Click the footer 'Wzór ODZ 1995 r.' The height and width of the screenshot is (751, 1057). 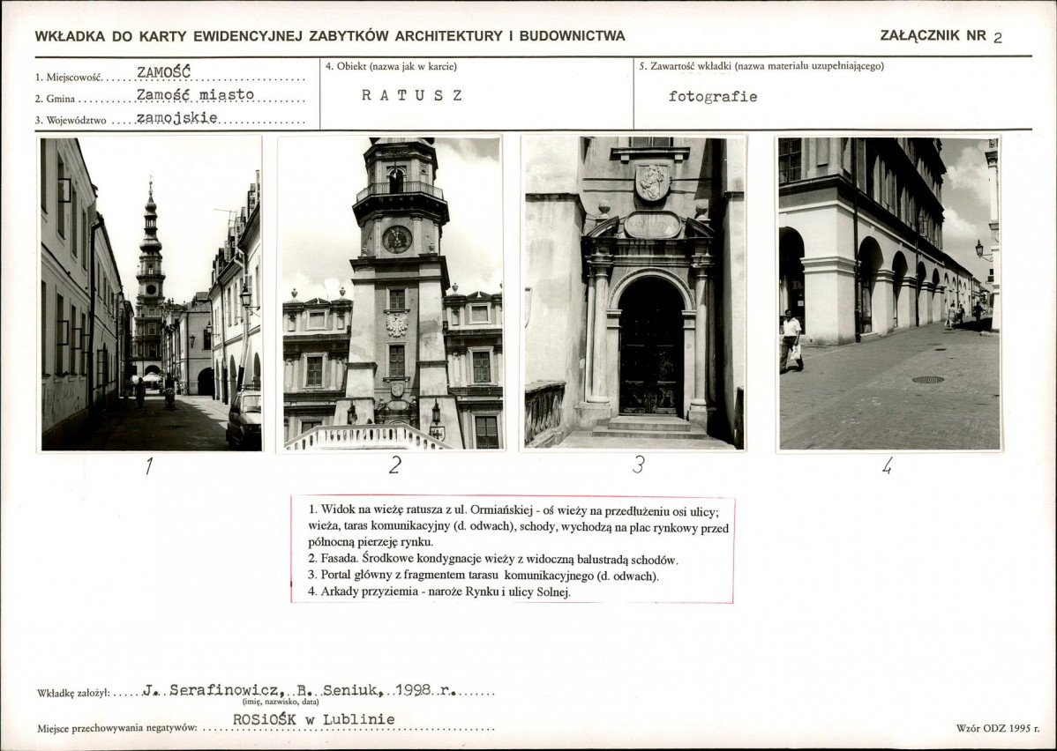[x=998, y=728]
